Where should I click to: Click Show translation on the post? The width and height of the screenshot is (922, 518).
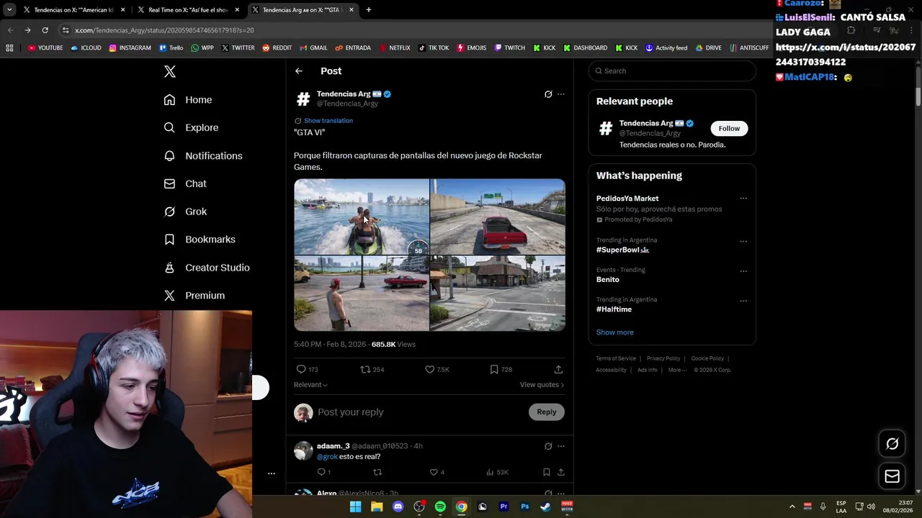coord(328,121)
